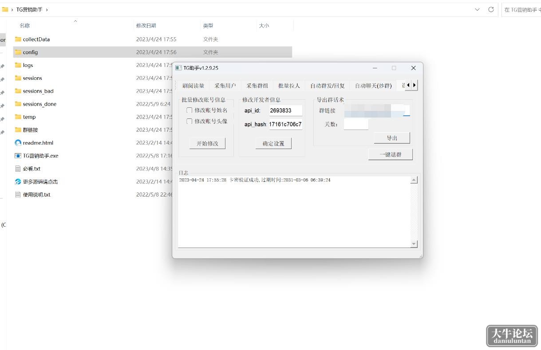Switch to the 自动聊天(炒群) tab

click(x=373, y=86)
